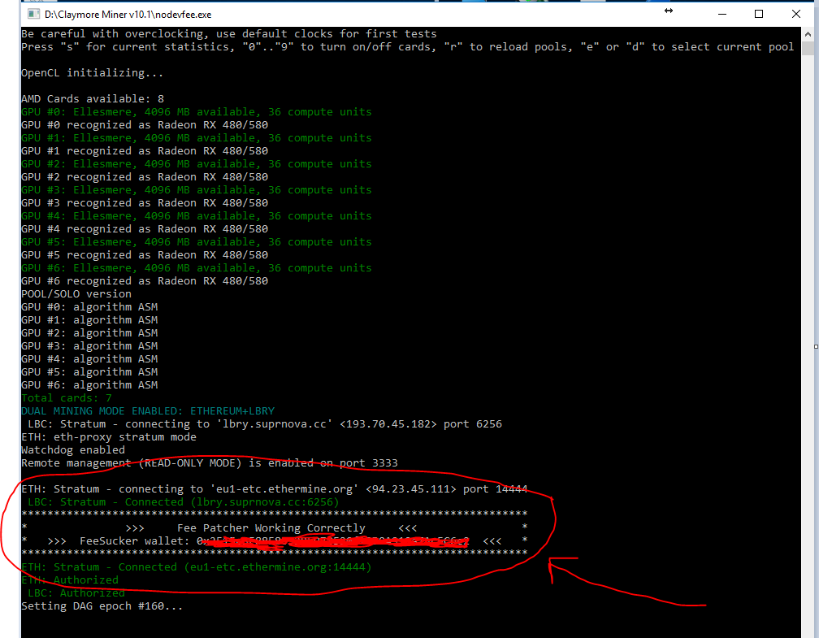Click the 'FeeSucker wallet:' label
819x638 pixels.
[x=135, y=541]
